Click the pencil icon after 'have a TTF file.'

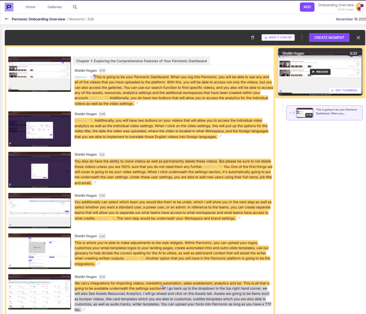(84, 309)
